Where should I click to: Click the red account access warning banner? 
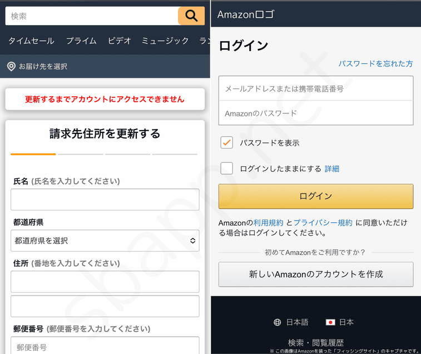click(105, 99)
